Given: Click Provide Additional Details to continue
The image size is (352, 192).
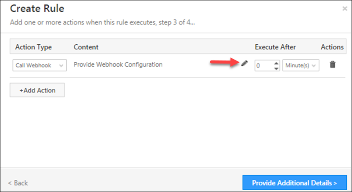Looking at the screenshot, I should (x=294, y=182).
